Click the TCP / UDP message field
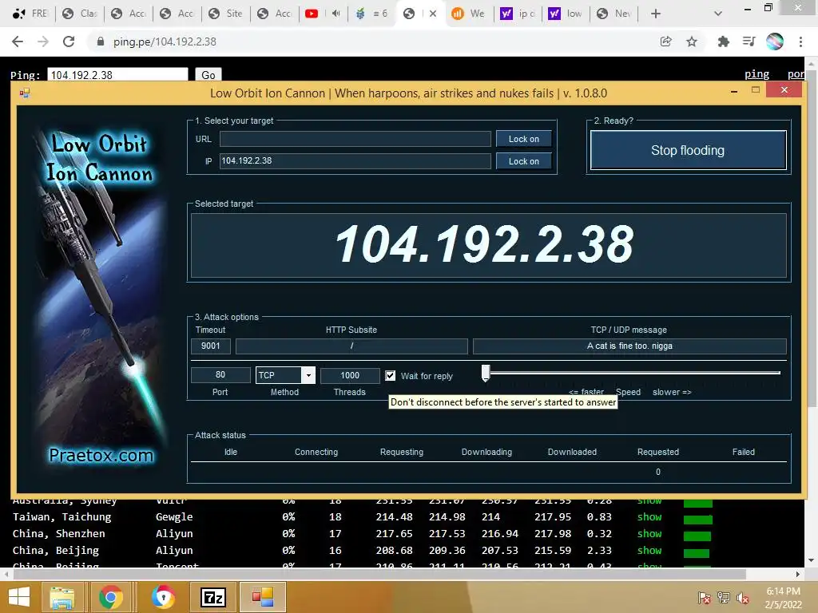 [x=629, y=346]
